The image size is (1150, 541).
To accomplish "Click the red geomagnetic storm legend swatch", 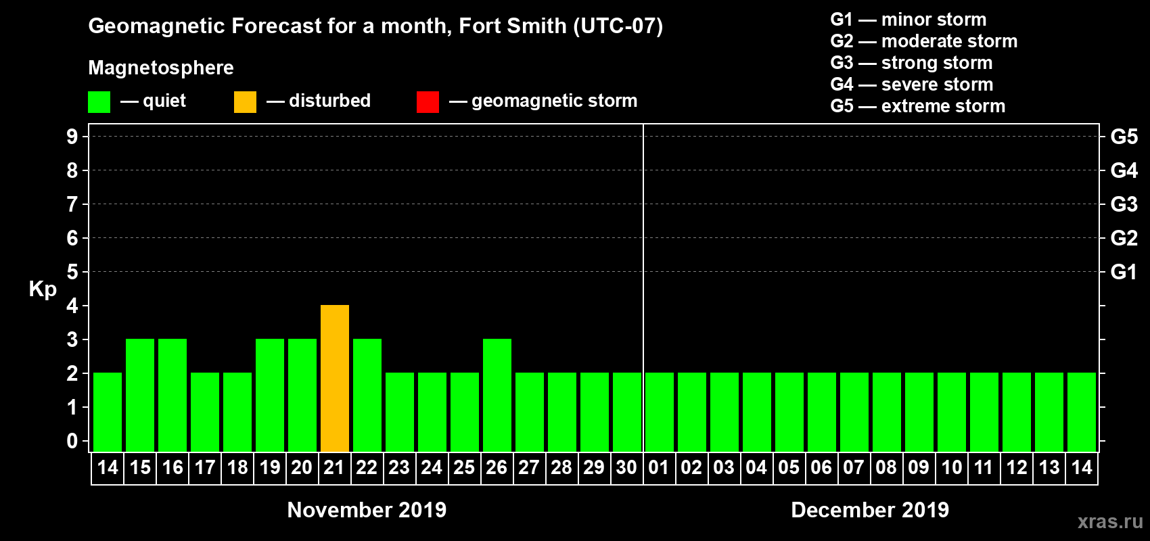I will [x=428, y=102].
